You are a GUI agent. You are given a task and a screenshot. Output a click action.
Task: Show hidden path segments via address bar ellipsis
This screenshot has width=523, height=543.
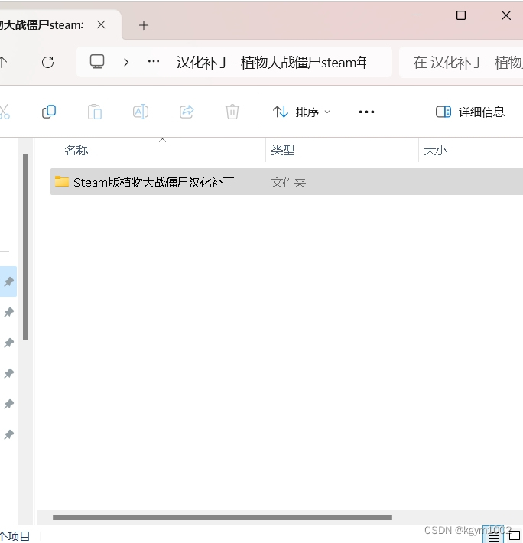154,62
